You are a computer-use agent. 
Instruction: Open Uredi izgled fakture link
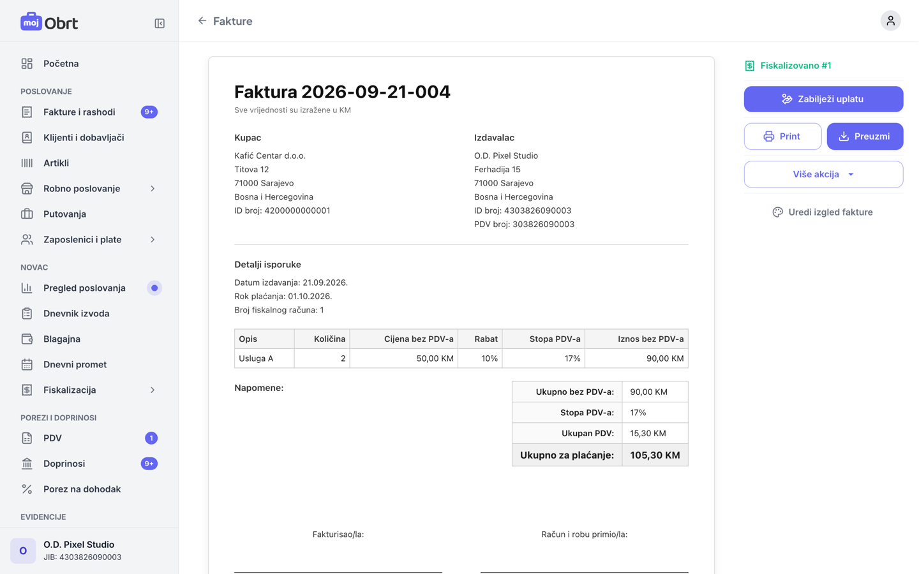[x=823, y=212]
